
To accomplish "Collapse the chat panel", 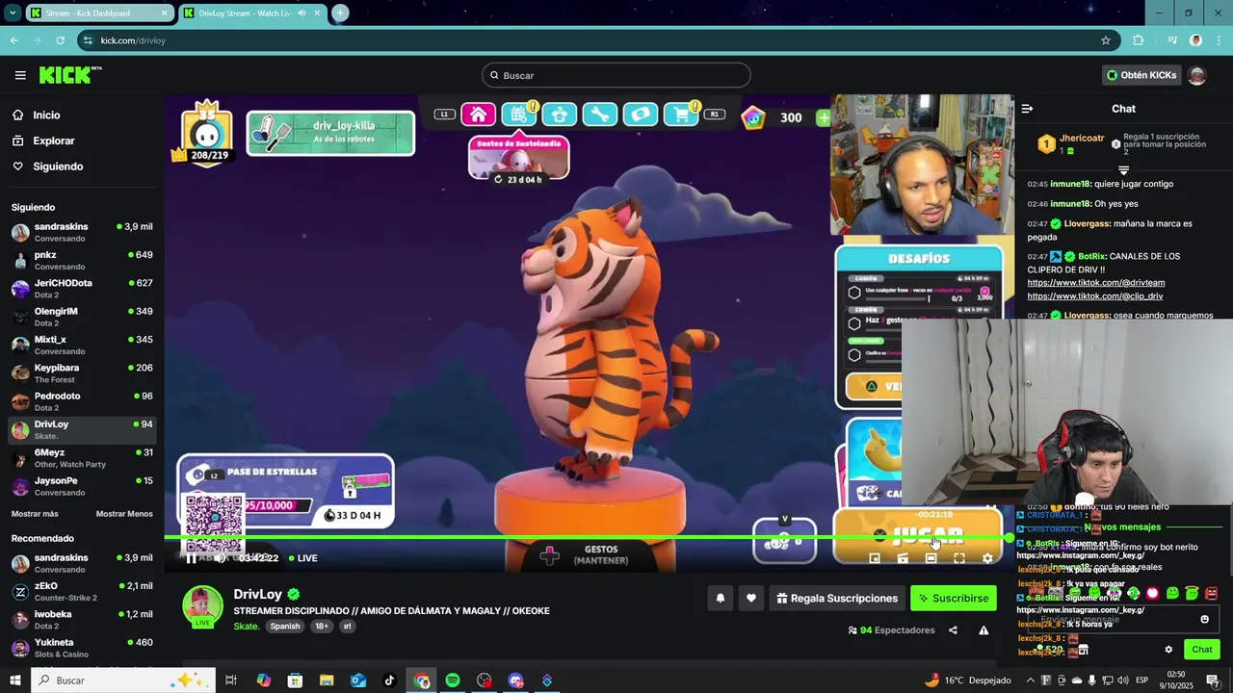I will point(1027,109).
